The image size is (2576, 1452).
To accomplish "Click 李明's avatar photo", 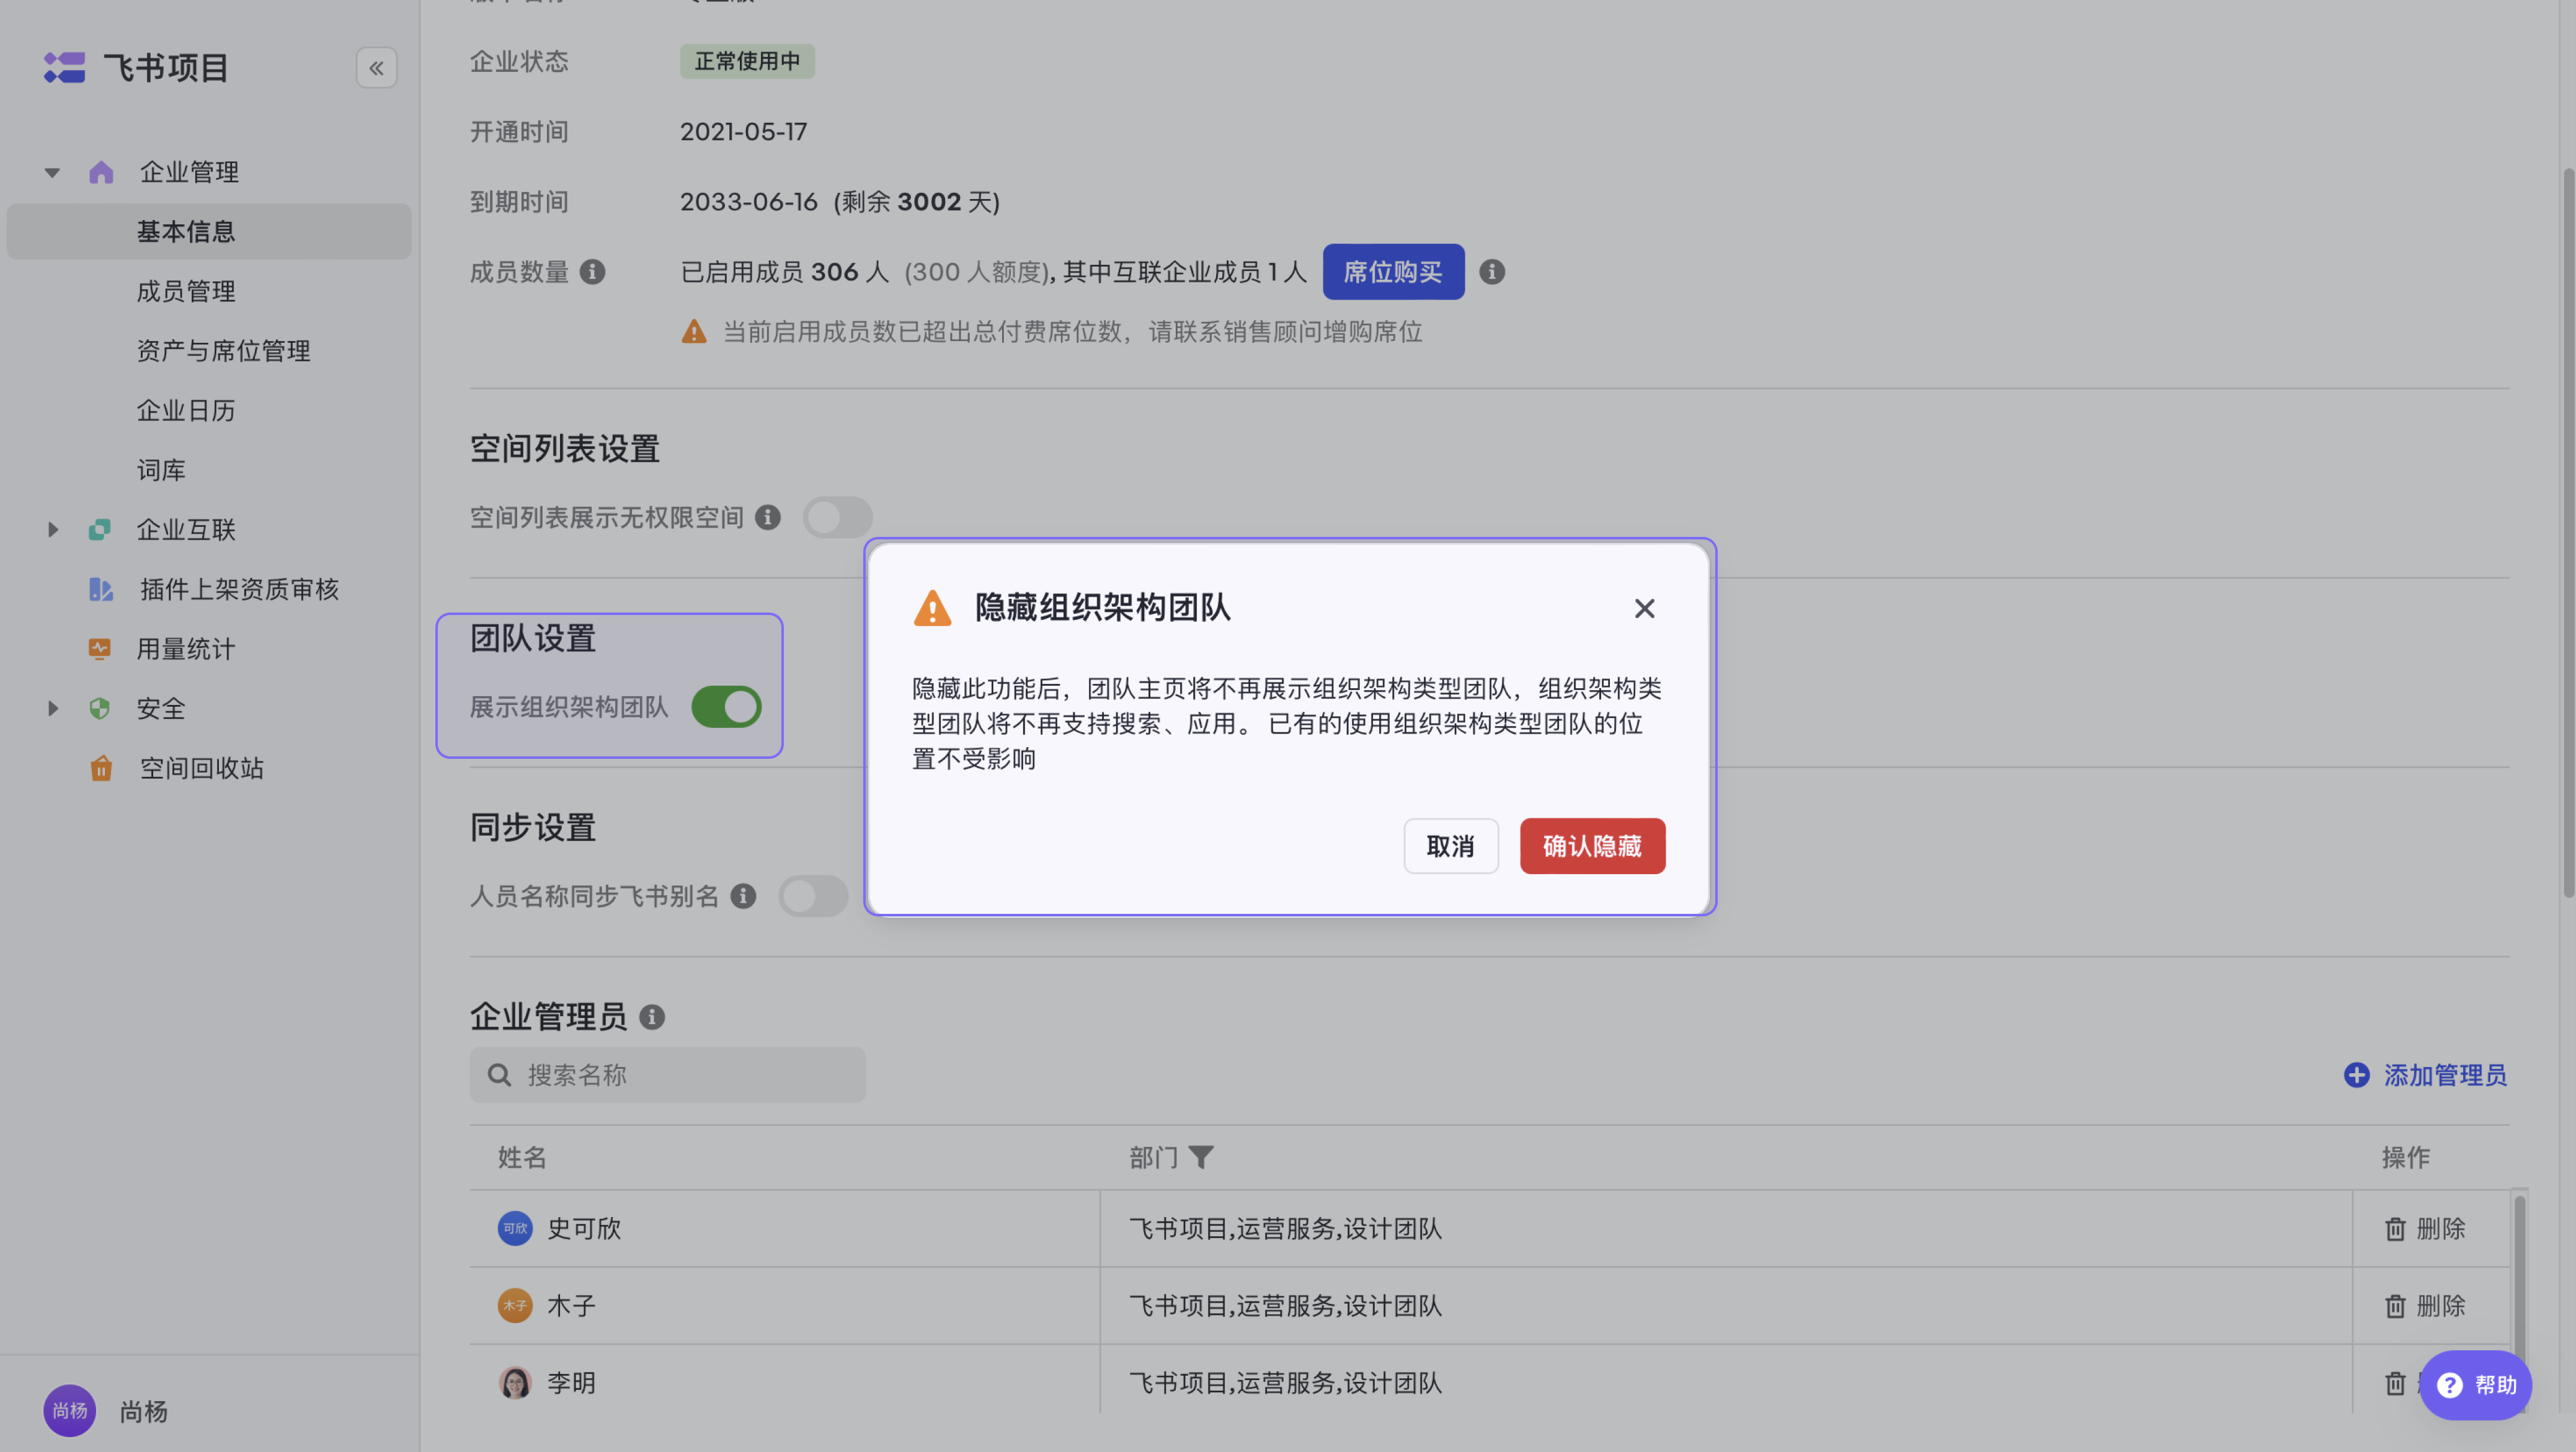I will [515, 1382].
